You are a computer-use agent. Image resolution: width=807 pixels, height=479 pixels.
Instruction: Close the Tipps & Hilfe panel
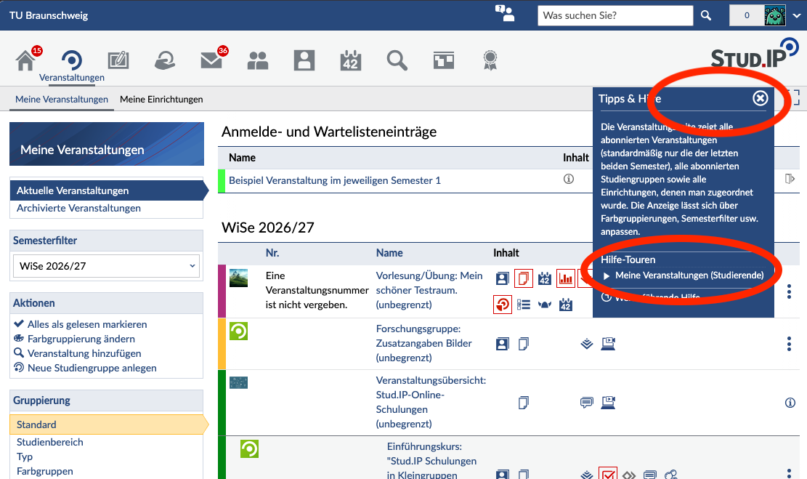point(761,98)
